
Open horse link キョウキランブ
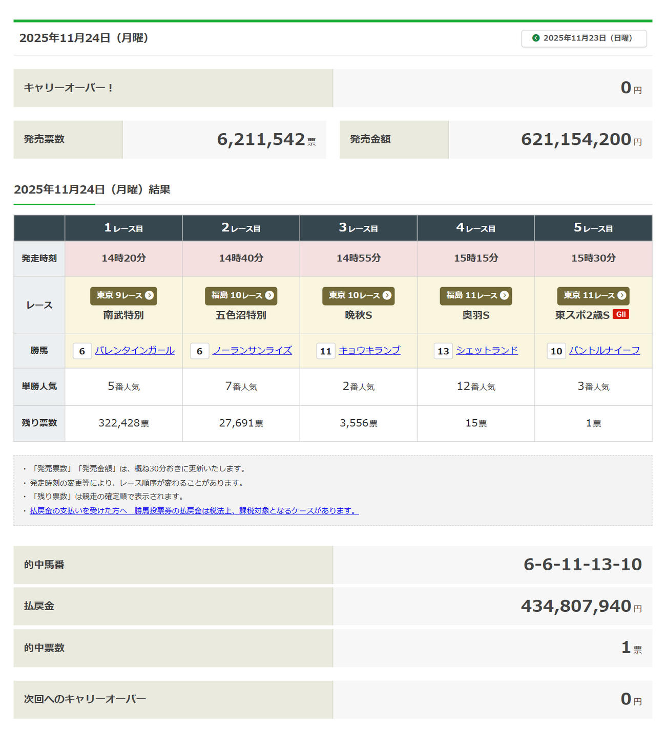pyautogui.click(x=369, y=351)
